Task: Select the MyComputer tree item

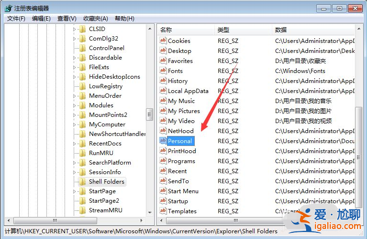Action: tap(107, 125)
